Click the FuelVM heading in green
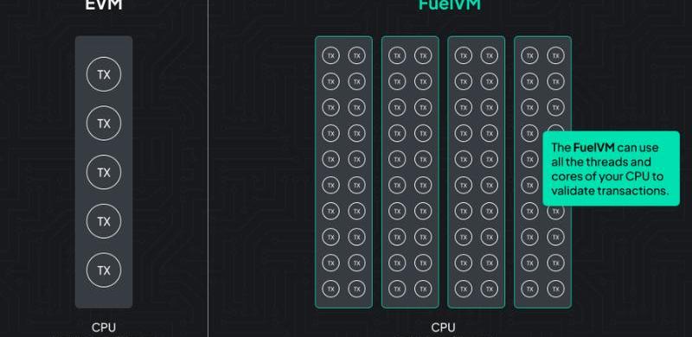Viewport: 692px width, 337px height. tap(449, 4)
